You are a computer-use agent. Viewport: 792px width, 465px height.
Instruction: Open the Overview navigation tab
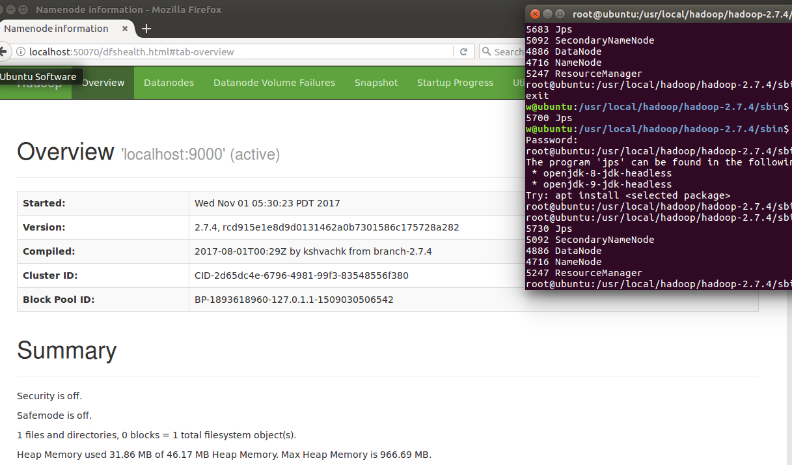click(x=103, y=83)
